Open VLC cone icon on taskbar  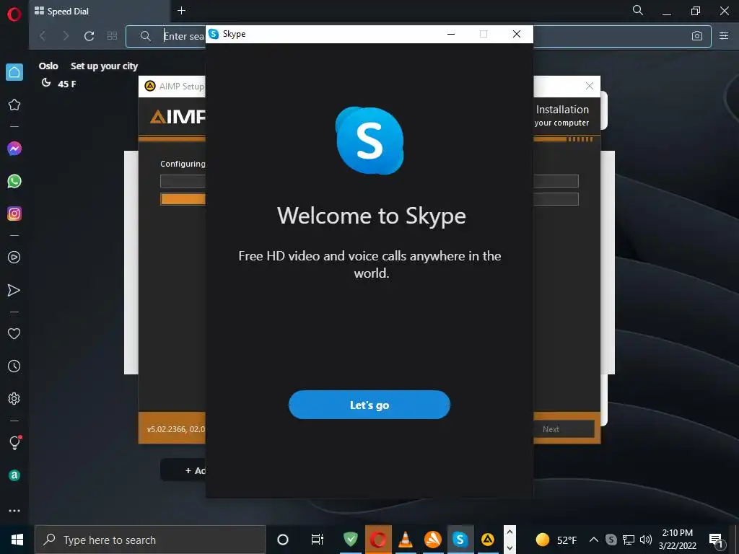[406, 540]
